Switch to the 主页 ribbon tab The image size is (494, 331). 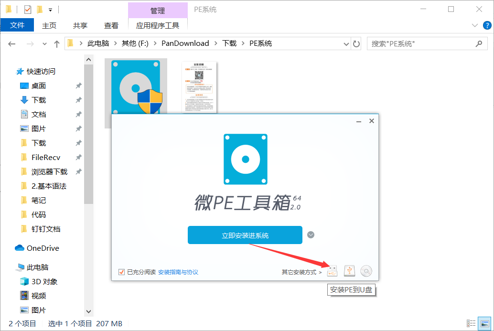point(49,25)
